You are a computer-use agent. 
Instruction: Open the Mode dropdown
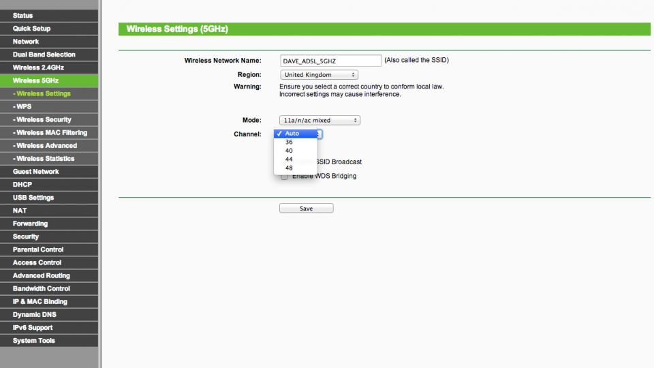point(320,120)
